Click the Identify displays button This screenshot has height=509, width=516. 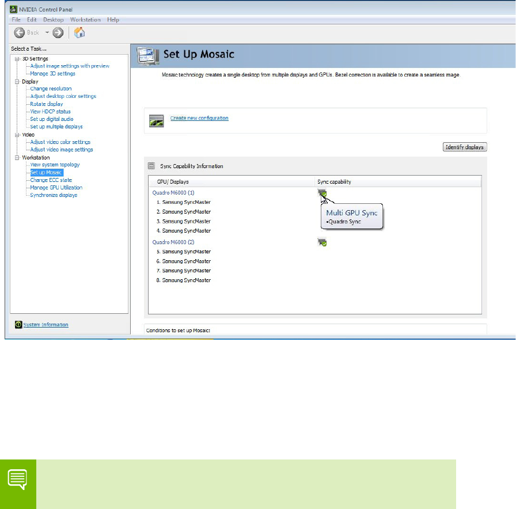point(465,147)
